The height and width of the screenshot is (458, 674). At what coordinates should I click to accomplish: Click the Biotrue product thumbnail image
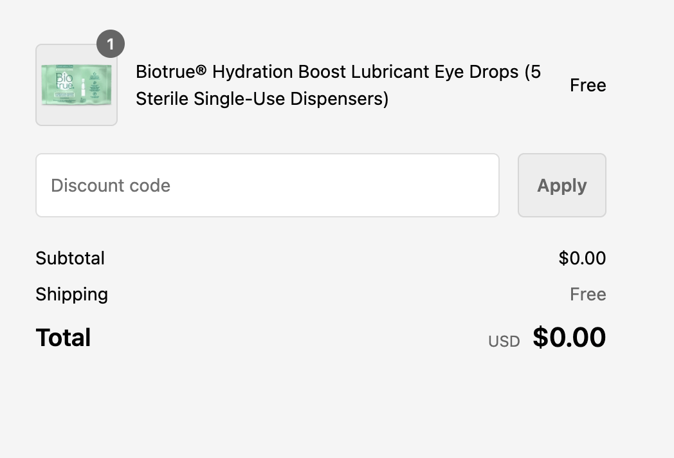pyautogui.click(x=77, y=85)
